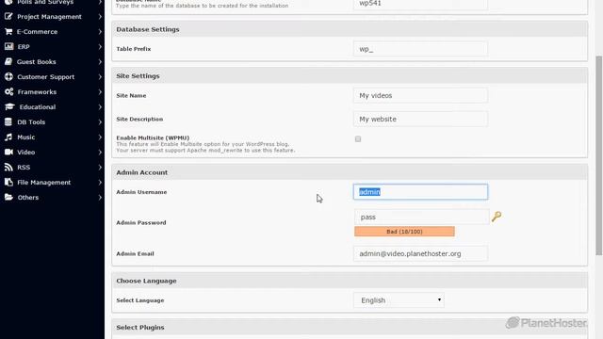The image size is (603, 339).
Task: Expand DB Tools chevron arrow
Action: pyautogui.click(x=100, y=121)
